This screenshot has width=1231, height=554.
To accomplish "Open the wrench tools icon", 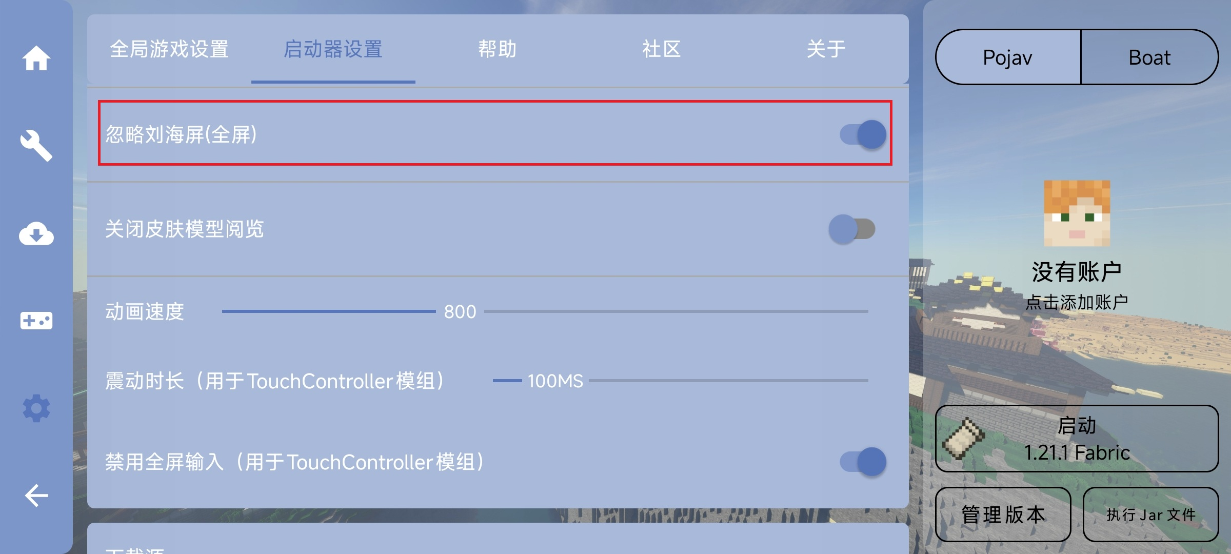I will click(36, 146).
